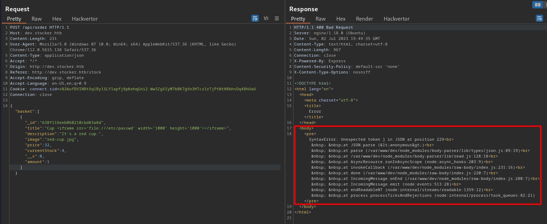Click the Content-Security-Policy default-src header
547x224 pixels.
click(x=347, y=66)
